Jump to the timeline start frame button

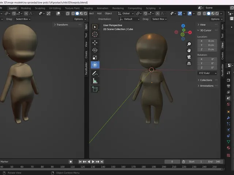click(80, 162)
